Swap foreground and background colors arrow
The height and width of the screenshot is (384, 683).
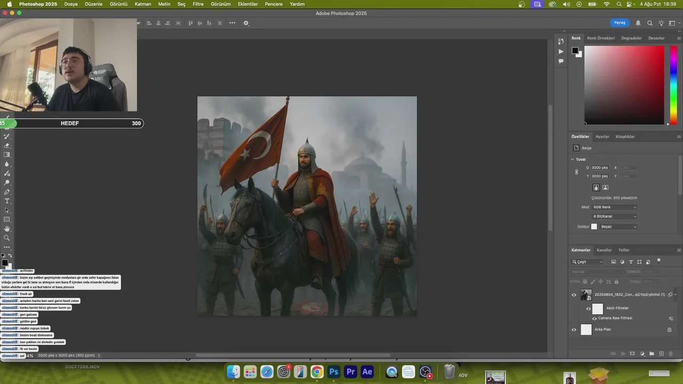tap(10, 256)
